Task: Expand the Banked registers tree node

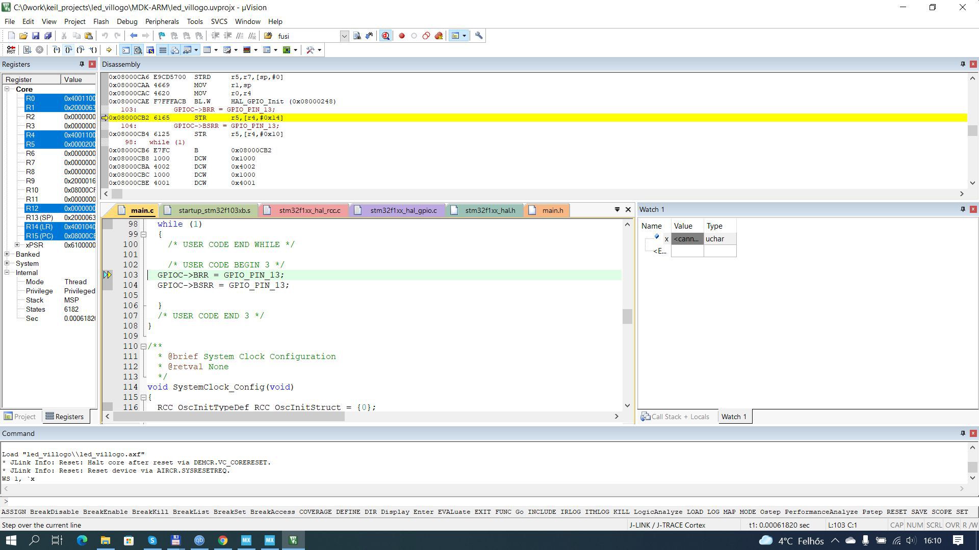Action: tap(7, 254)
